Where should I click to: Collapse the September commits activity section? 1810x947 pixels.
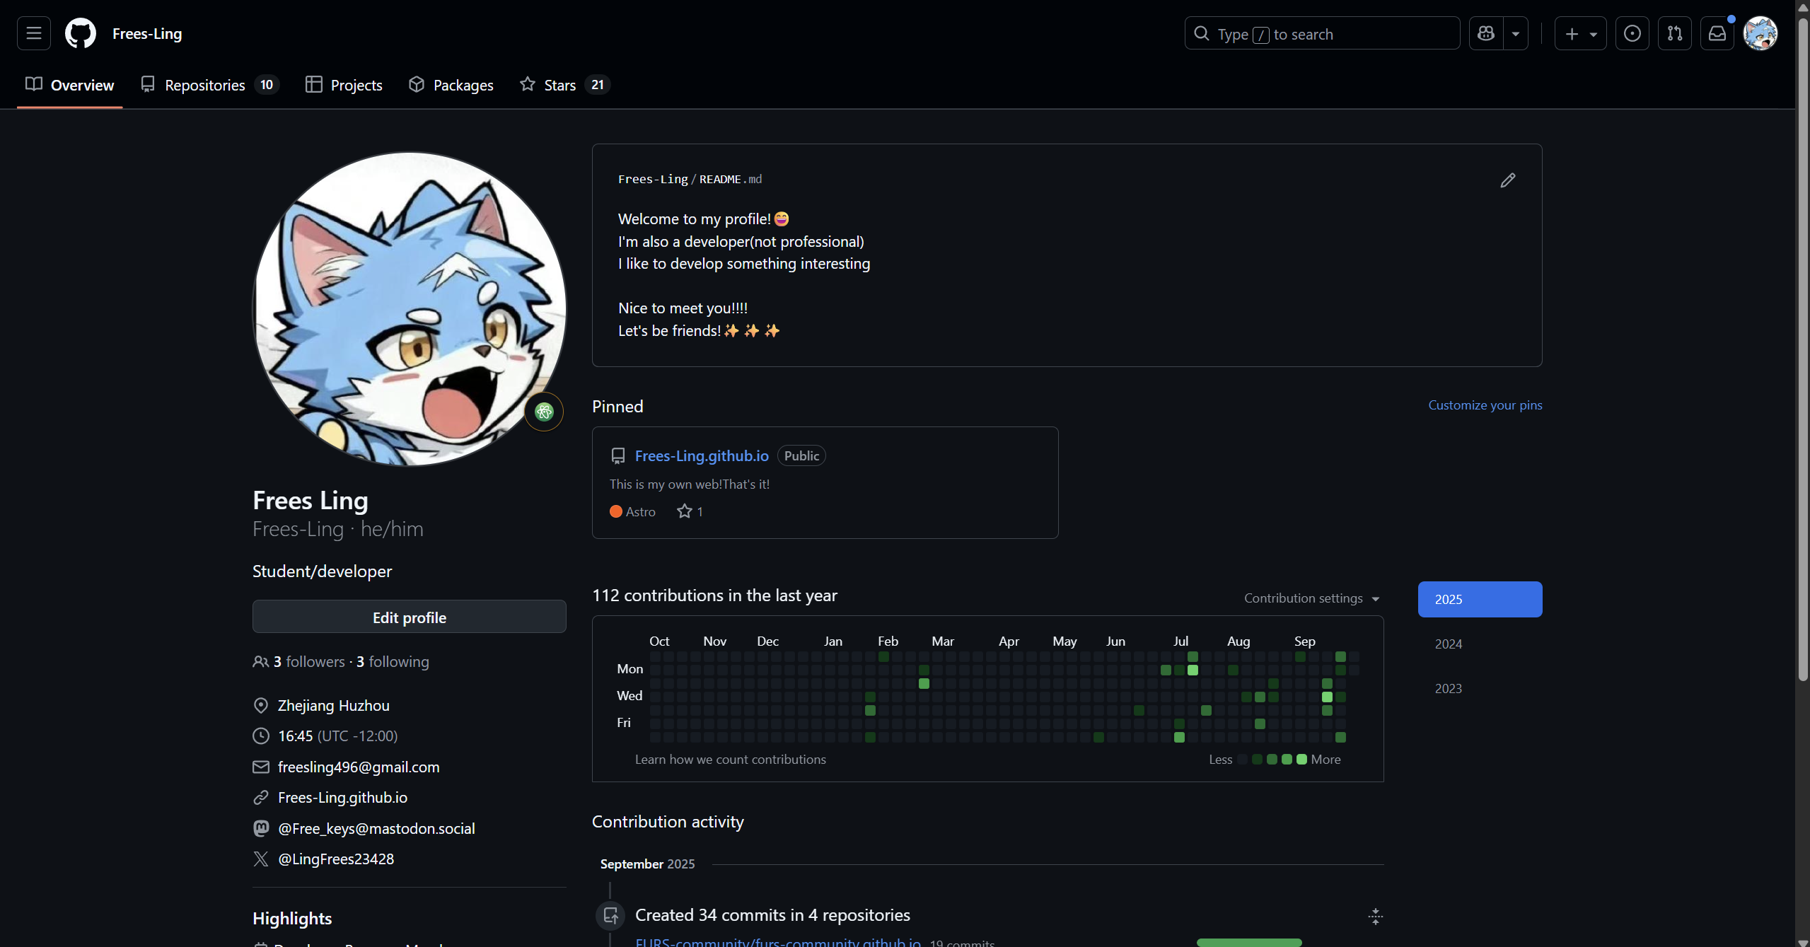pos(1375,917)
